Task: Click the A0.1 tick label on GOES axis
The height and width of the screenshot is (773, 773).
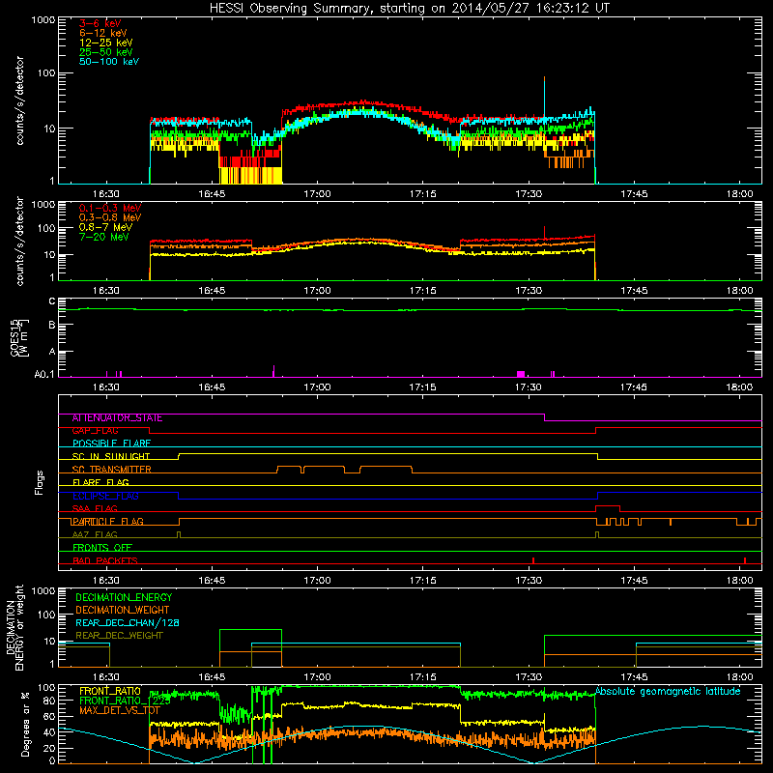Action: pos(44,375)
